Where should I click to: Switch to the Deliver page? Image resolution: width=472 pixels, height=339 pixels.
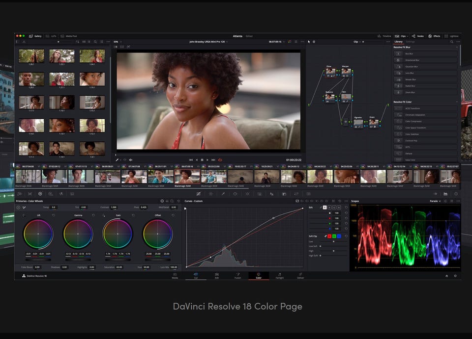point(300,276)
